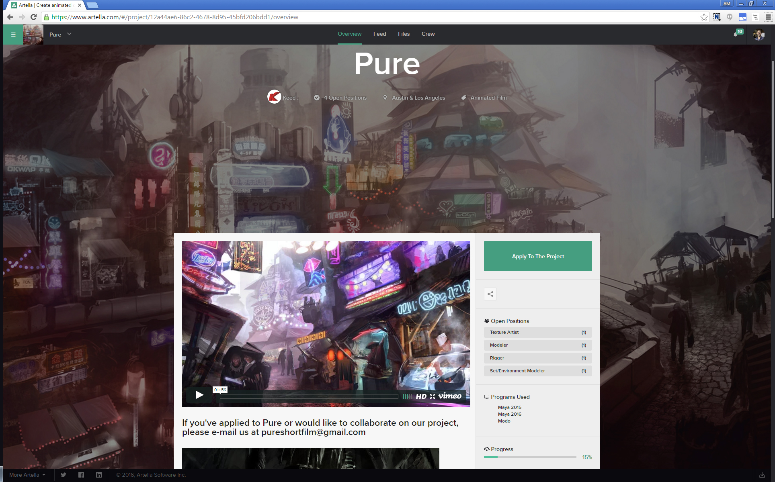Play the Vimeo video
Screen dimensions: 775x482
(x=199, y=395)
